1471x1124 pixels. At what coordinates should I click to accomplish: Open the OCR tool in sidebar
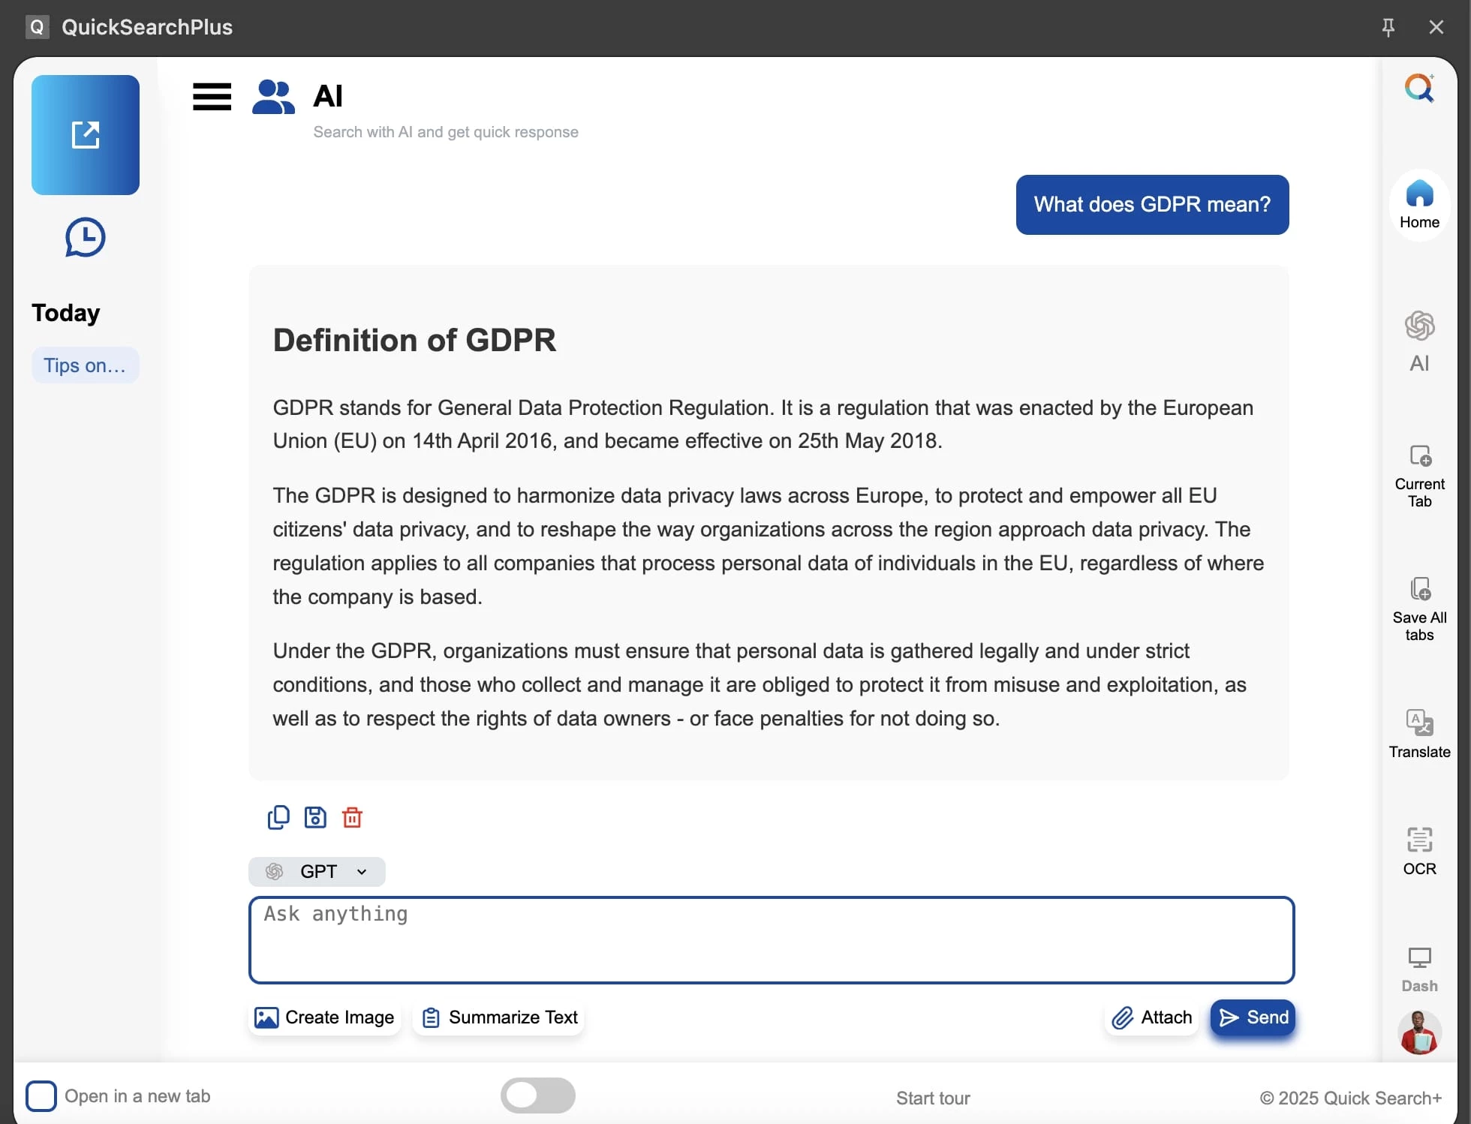coord(1419,852)
